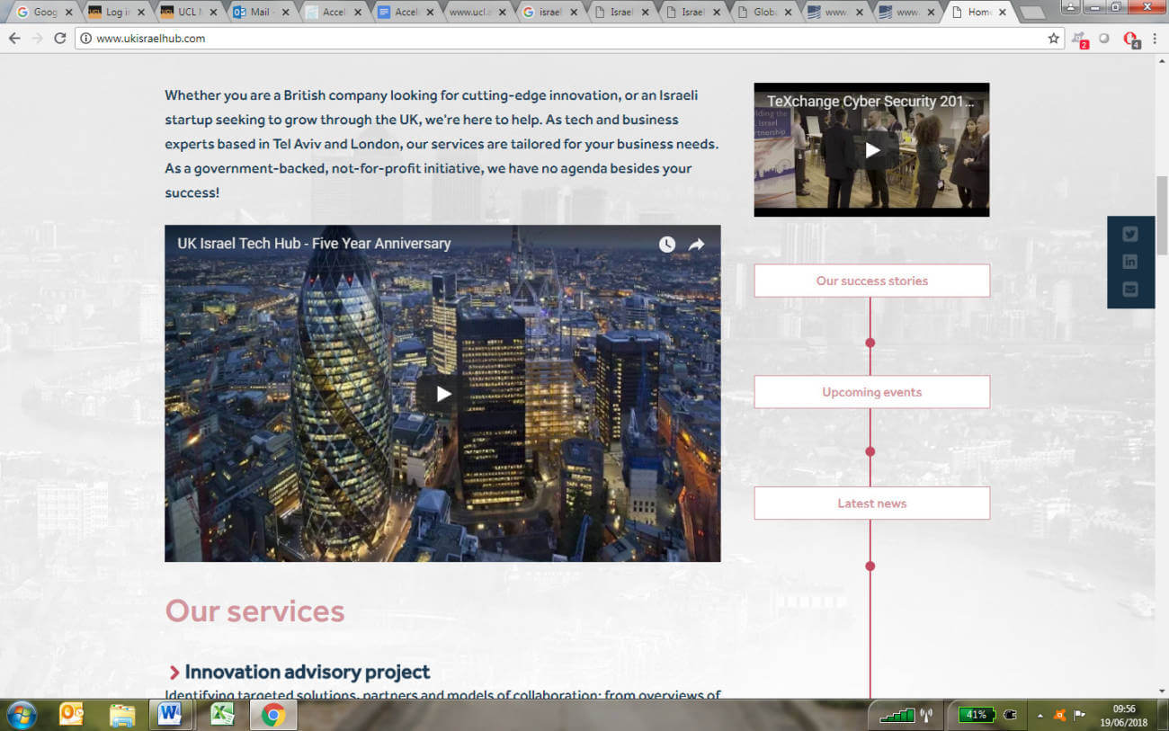
Task: Open a new tab with the new-tab button
Action: point(1032,13)
